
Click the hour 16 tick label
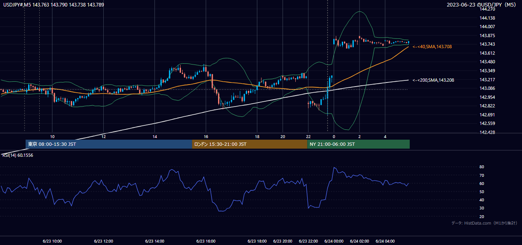[x=206, y=136]
